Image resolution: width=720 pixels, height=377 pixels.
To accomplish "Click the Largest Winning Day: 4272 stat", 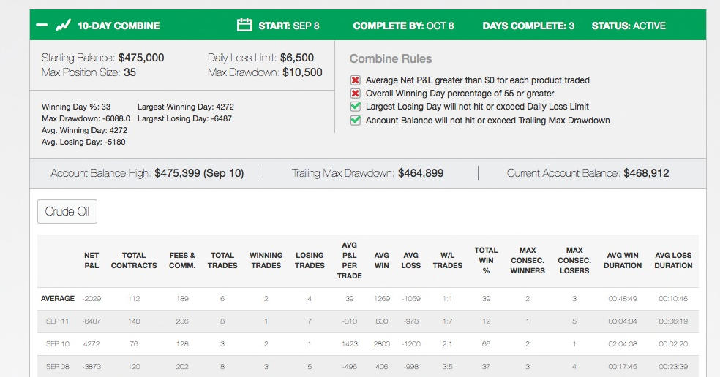I will point(186,107).
